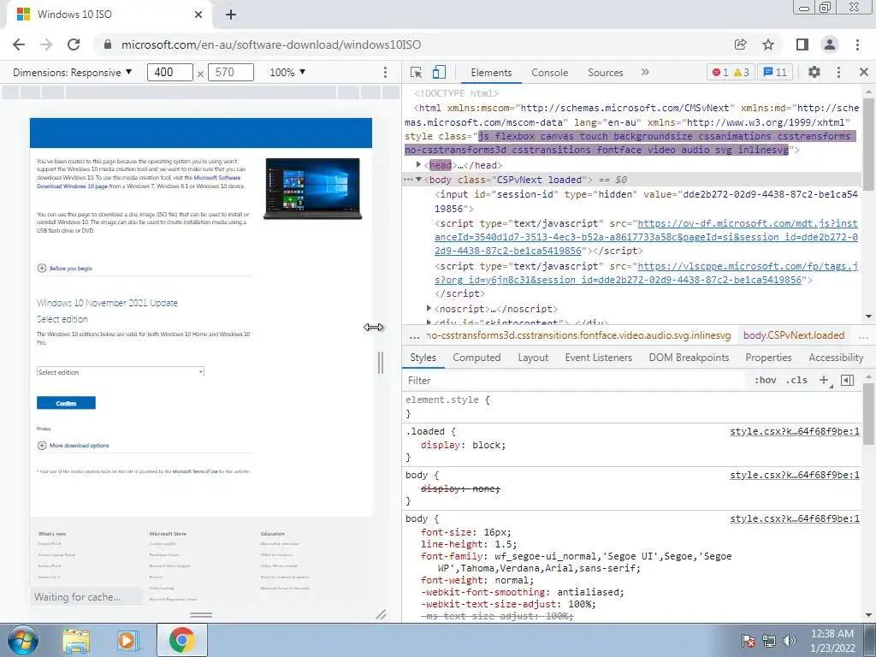Expand the noscript element node
The image size is (876, 657).
click(429, 308)
